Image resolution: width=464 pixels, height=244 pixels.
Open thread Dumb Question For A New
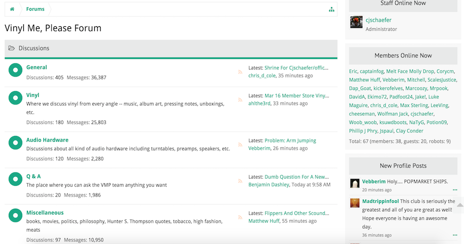[296, 177]
